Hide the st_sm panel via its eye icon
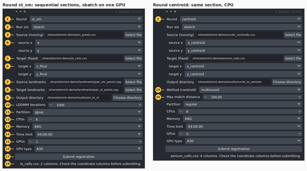Image resolution: width=307 pixels, height=171 pixels. point(21,11)
